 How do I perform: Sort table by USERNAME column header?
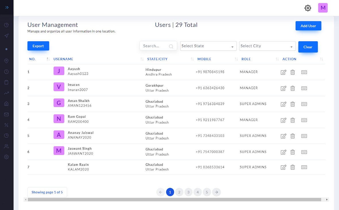pos(63,59)
